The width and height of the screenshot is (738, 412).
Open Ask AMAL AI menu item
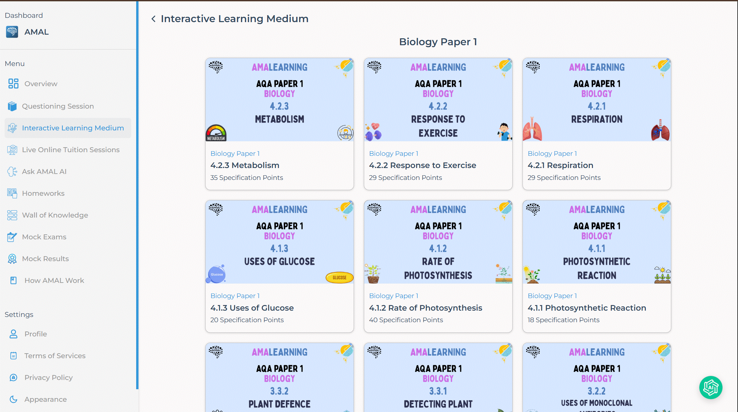68,172
